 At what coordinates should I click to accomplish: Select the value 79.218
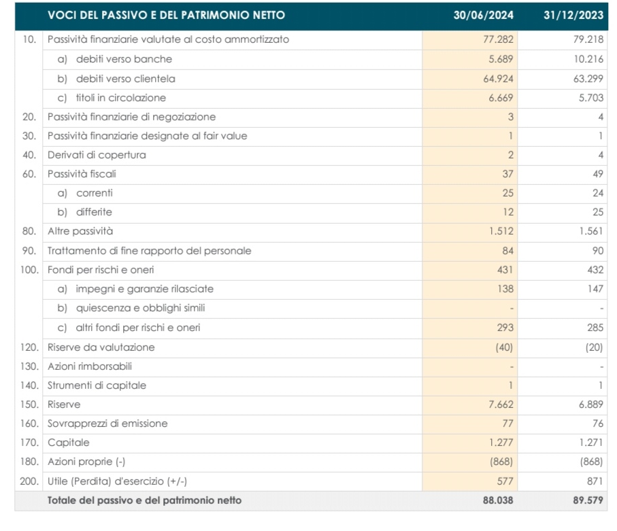click(588, 39)
